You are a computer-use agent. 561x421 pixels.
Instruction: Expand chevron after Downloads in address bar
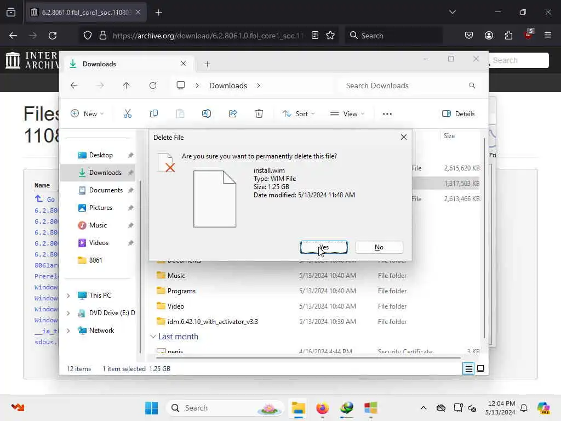point(259,86)
